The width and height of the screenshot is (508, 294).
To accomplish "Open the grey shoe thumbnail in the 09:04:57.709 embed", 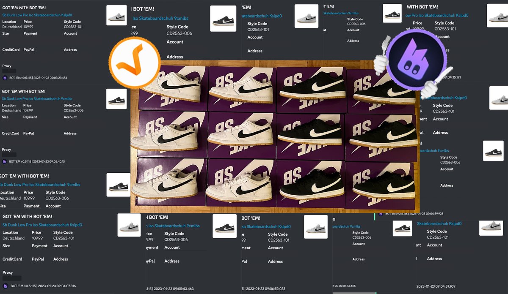I will (x=491, y=229).
